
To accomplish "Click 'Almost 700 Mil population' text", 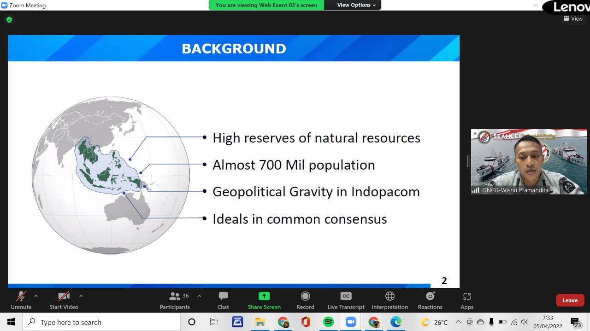I will 294,165.
